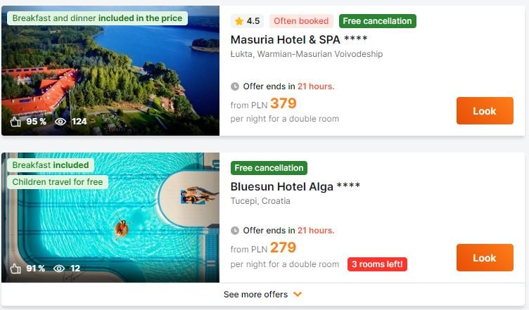Click the eye views icon on Bluesun photo
Image resolution: width=529 pixels, height=310 pixels.
[59, 269]
